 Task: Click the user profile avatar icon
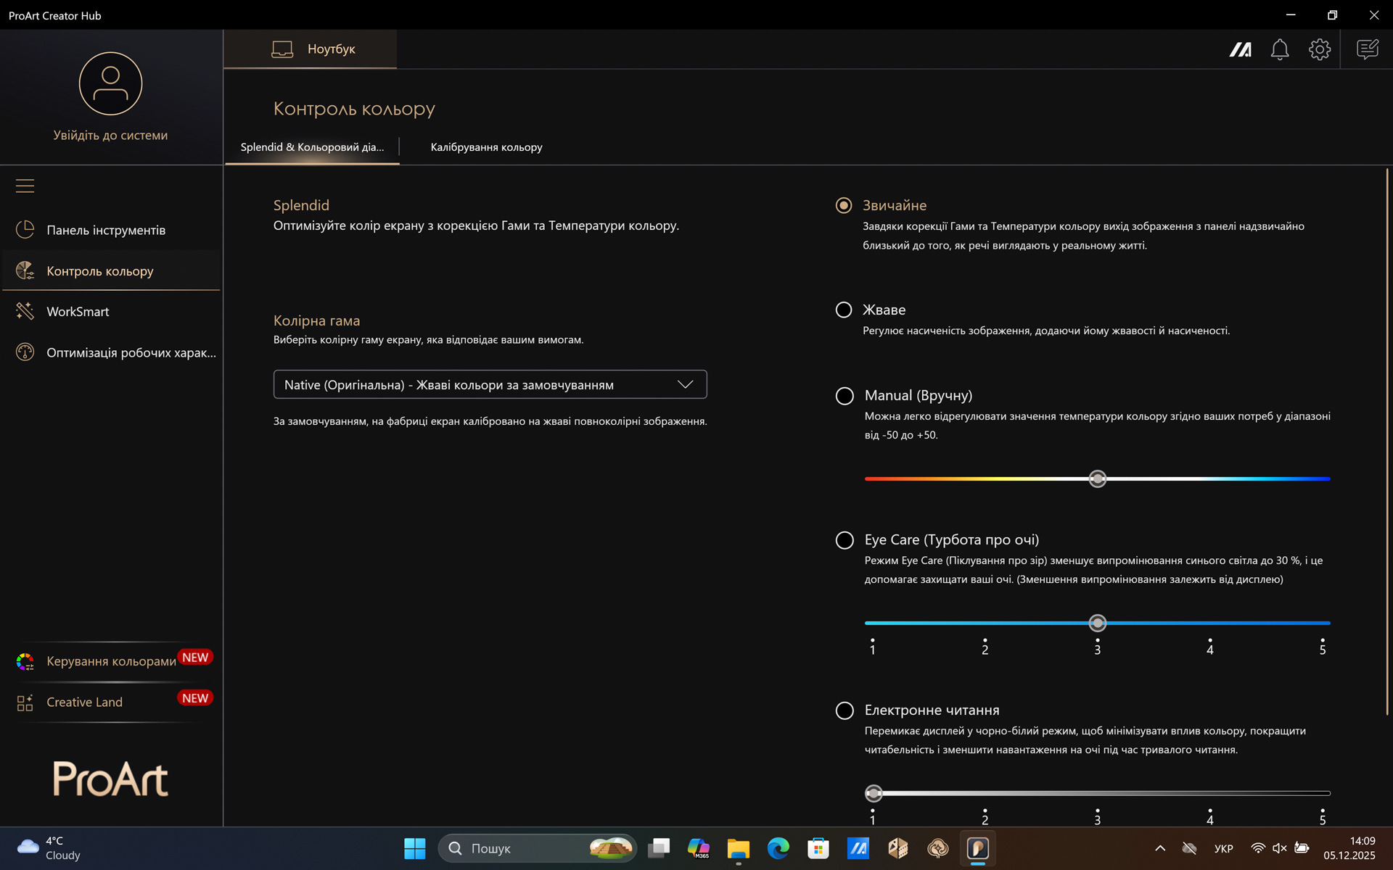[x=110, y=83]
